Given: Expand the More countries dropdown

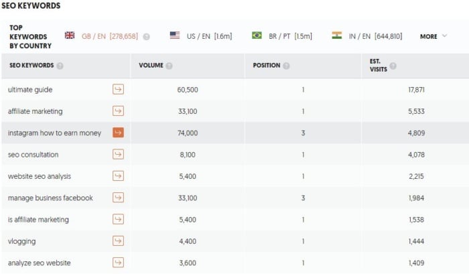Looking at the screenshot, I should coord(433,36).
